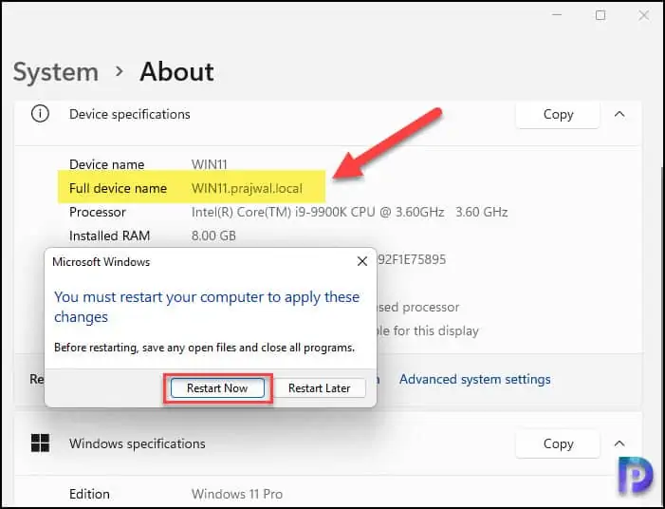
Task: Select the WIN11.prajwal.local full device name
Action: pyautogui.click(x=258, y=188)
